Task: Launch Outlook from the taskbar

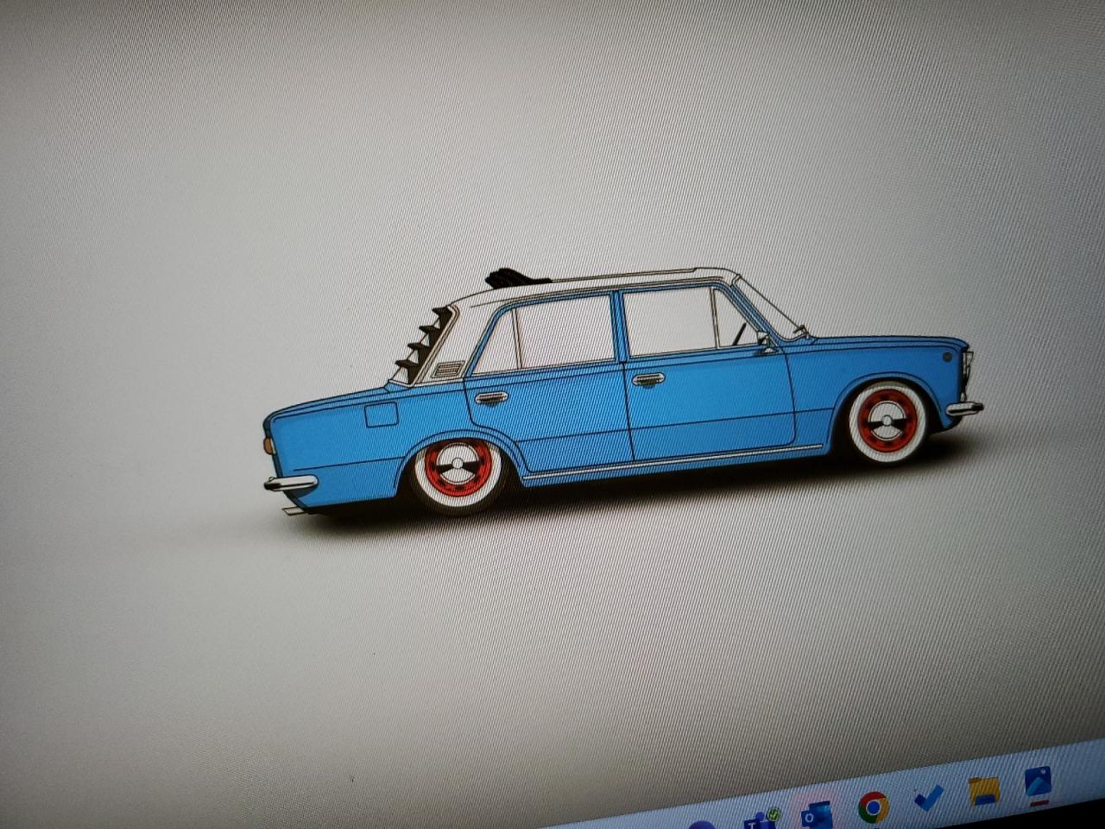Action: (816, 814)
